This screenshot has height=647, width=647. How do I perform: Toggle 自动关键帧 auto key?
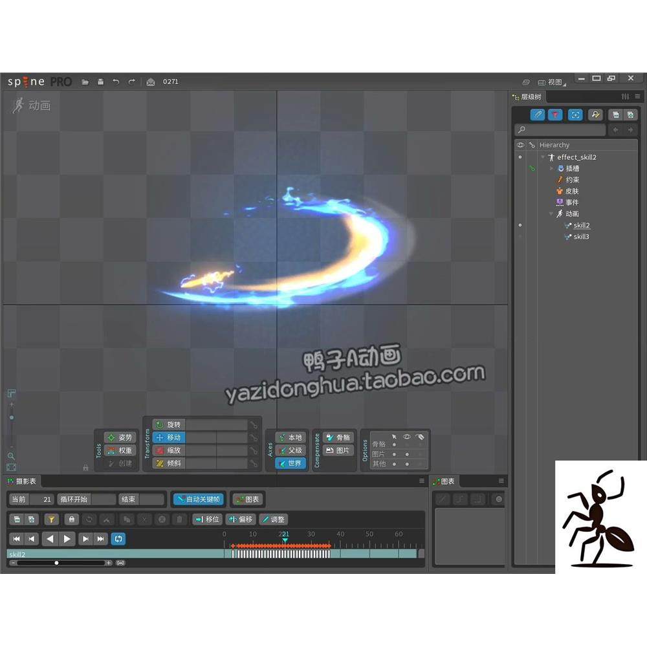[x=199, y=499]
